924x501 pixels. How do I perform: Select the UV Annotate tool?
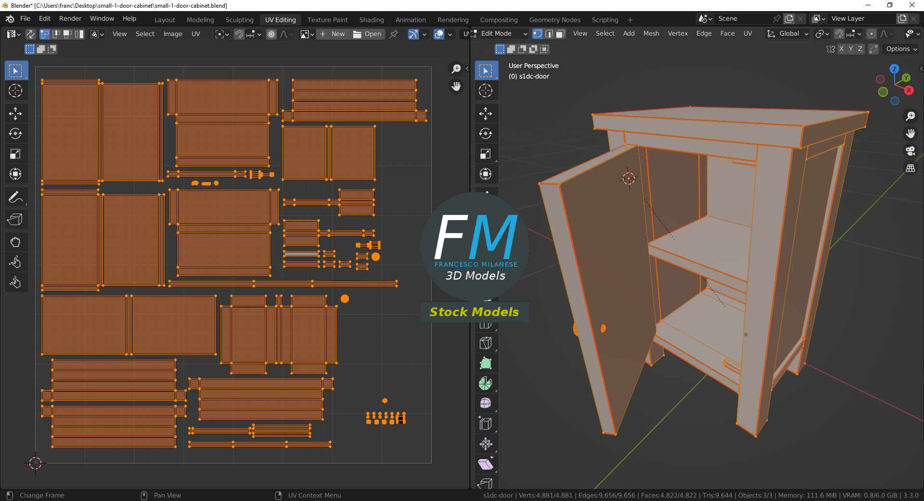pyautogui.click(x=15, y=197)
